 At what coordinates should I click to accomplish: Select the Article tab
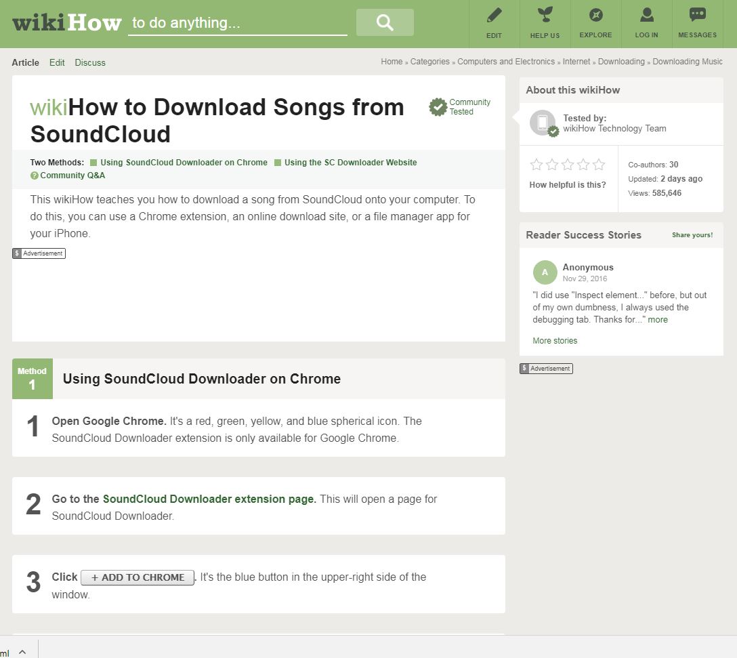pos(25,62)
